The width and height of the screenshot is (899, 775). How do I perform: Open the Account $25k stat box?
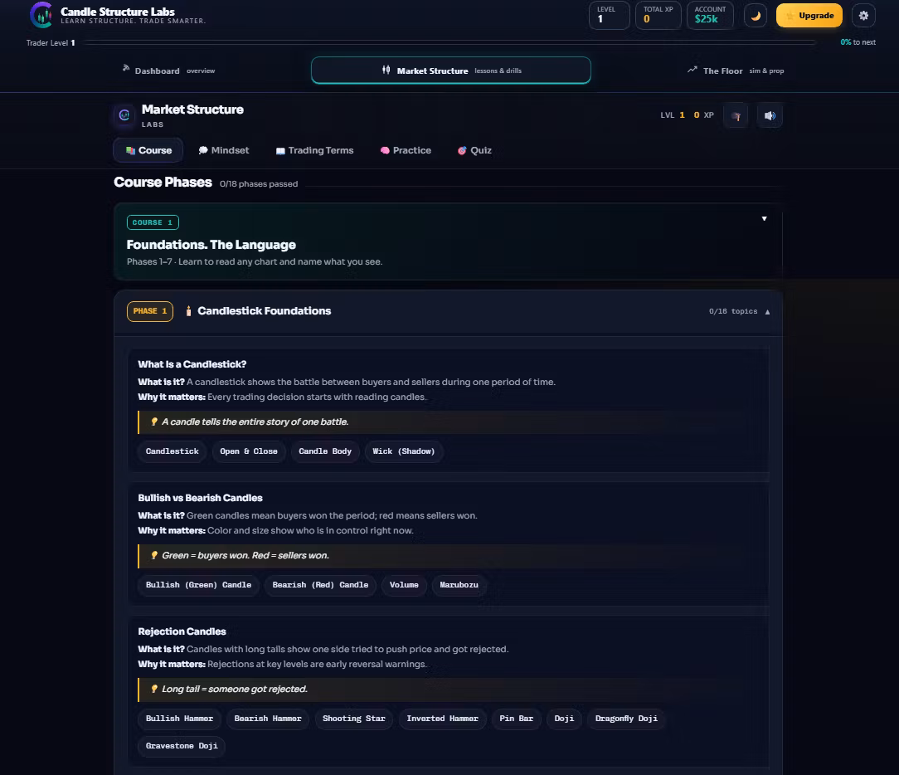tap(710, 15)
